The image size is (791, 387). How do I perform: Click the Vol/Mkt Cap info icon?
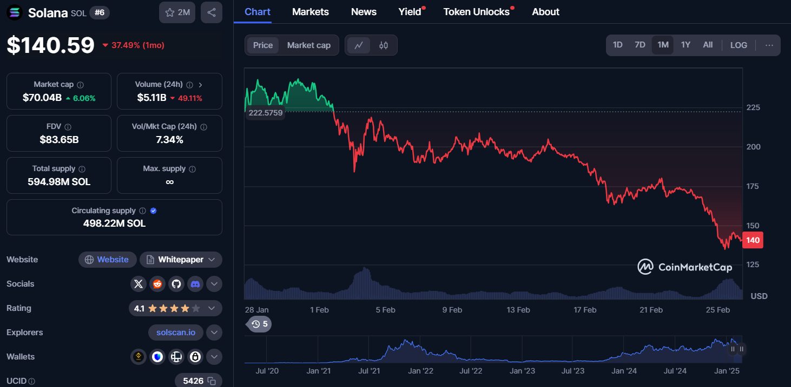pos(203,127)
